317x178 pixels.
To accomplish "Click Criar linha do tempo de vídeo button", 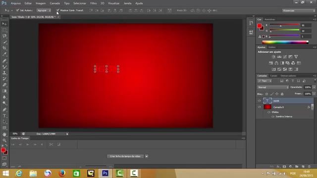I will 125,156.
